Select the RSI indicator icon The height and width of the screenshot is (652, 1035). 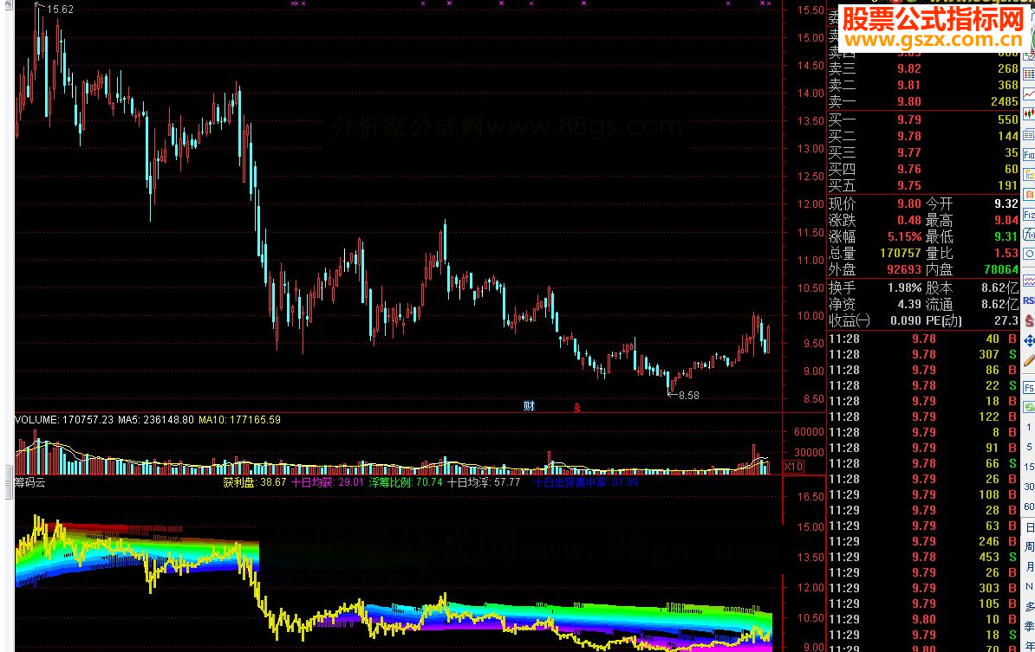pyautogui.click(x=1029, y=300)
